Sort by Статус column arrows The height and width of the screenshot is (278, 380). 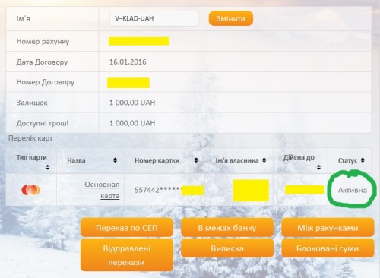pyautogui.click(x=363, y=160)
